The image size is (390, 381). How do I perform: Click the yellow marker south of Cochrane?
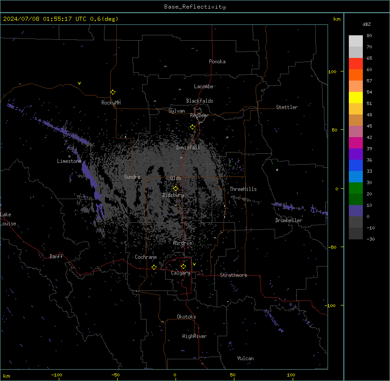154,267
